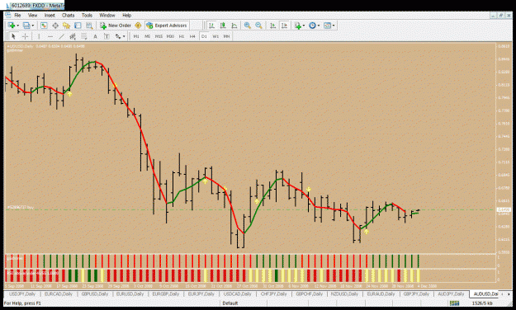Open the Help menu
Viewport: 516px width, 310px height.
click(x=126, y=15)
